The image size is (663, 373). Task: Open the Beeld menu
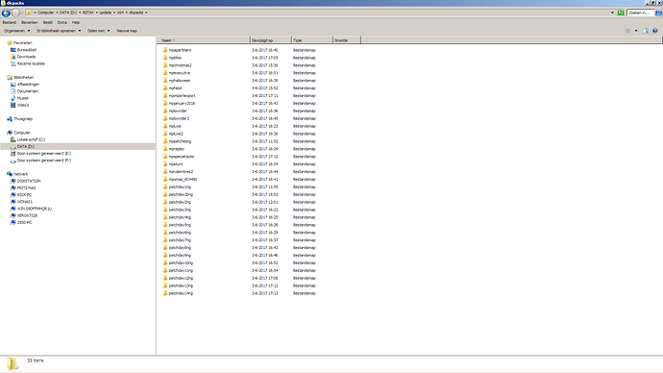[x=48, y=22]
